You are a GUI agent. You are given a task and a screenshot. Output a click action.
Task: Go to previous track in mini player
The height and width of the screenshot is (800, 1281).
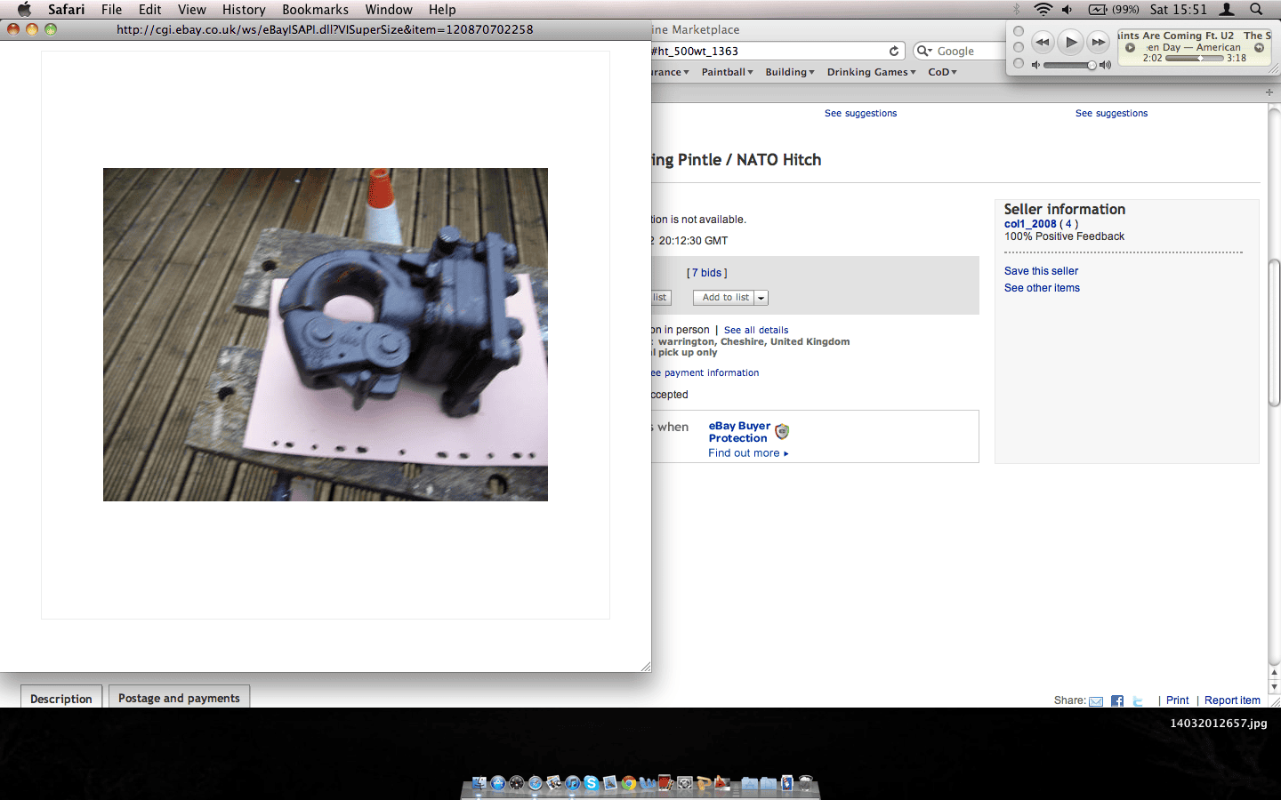coord(1043,42)
